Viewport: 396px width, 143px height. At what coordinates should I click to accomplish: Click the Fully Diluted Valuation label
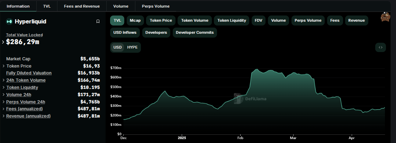(x=29, y=73)
